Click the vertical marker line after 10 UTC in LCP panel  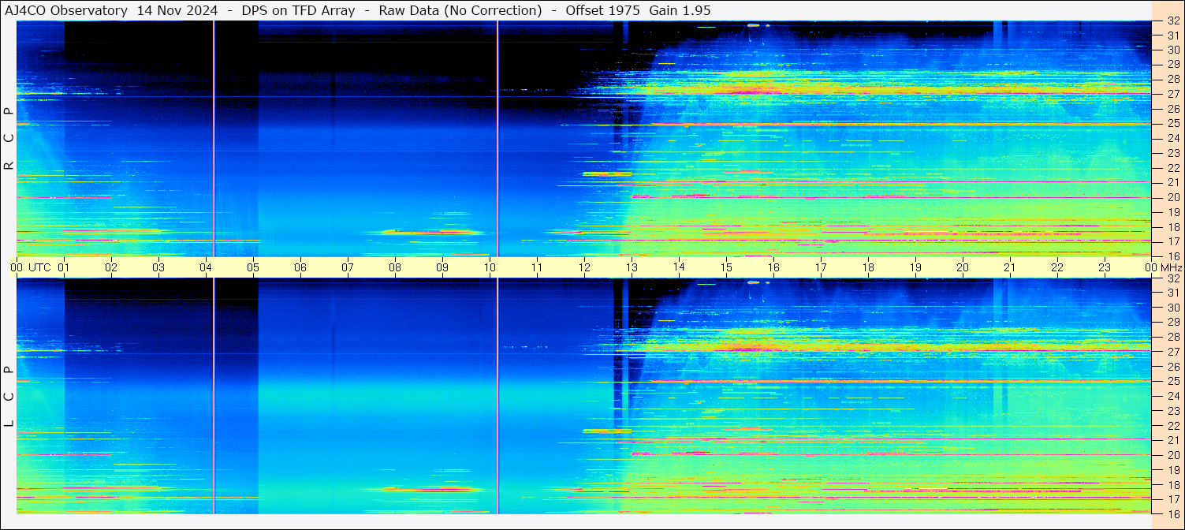click(x=497, y=394)
